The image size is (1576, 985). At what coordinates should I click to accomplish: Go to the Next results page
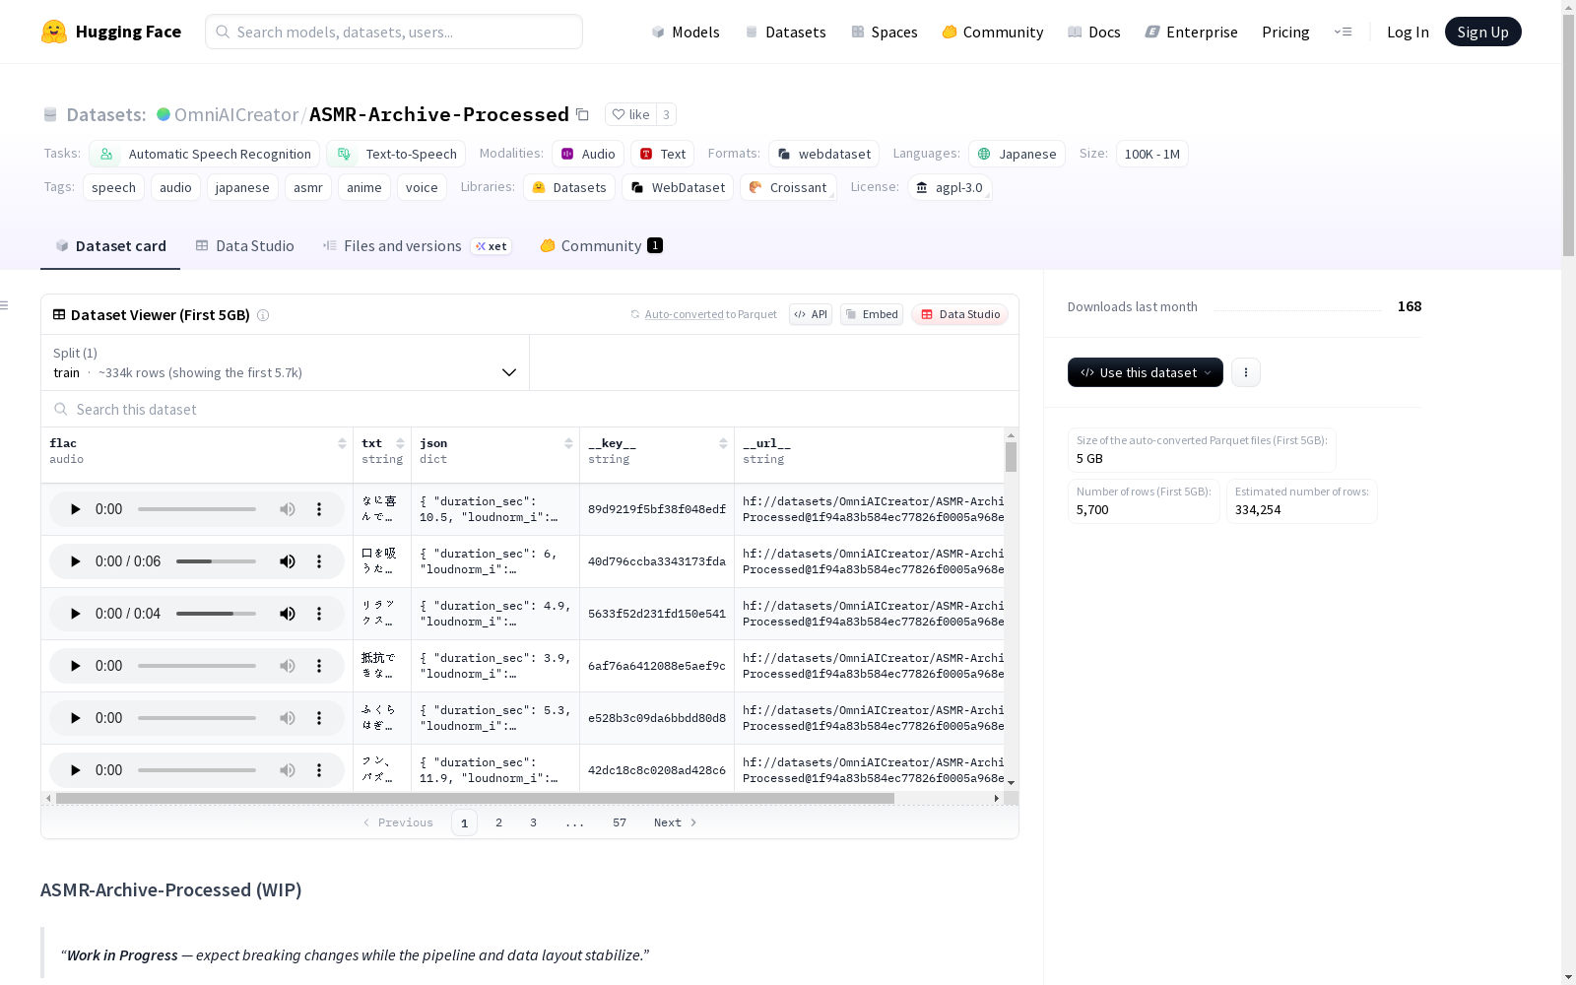[x=676, y=822]
